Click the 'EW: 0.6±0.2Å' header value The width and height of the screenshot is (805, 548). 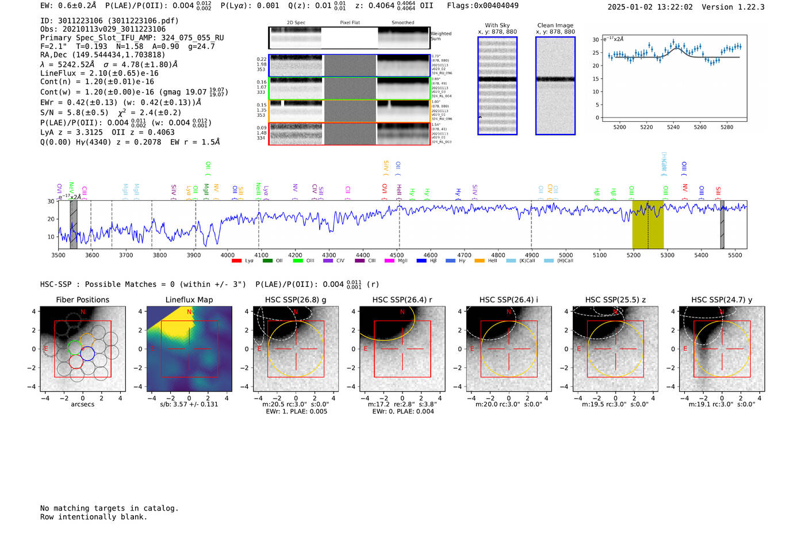(x=68, y=6)
